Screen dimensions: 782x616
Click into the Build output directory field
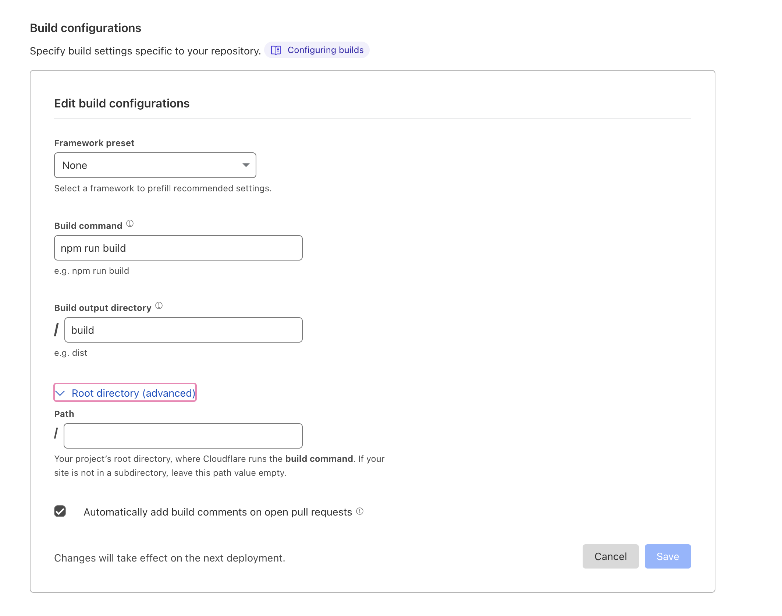[x=183, y=330]
